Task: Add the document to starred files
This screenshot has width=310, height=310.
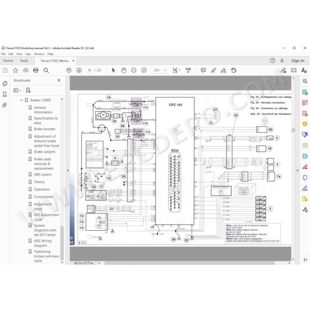Action: click(x=15, y=70)
